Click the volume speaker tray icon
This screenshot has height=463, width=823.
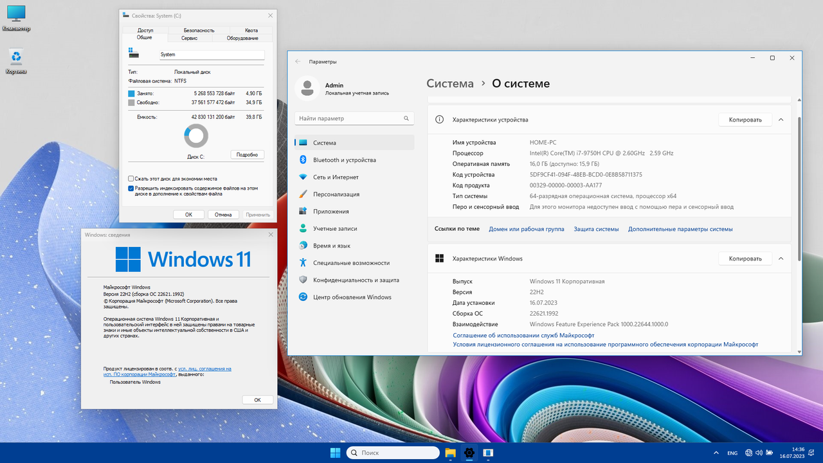point(760,453)
